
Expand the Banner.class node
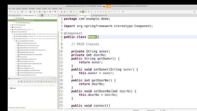(16, 57)
